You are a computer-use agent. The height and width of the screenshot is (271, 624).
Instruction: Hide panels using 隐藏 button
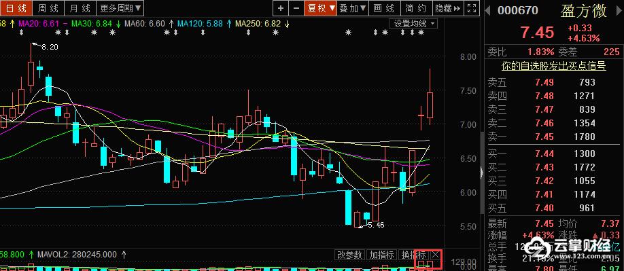(x=448, y=8)
